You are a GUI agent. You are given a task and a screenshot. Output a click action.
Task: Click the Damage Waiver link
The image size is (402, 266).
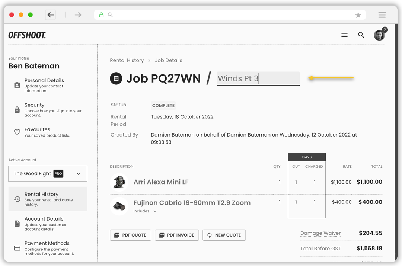320,233
